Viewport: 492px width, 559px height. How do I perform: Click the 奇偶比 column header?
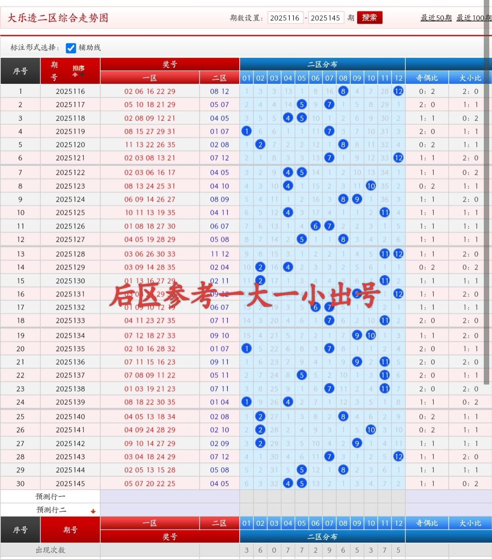pos(427,78)
